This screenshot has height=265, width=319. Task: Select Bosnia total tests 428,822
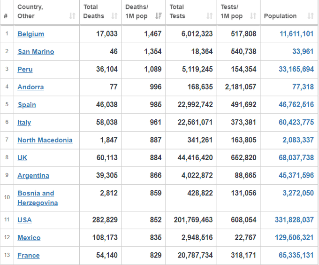tap(200, 193)
